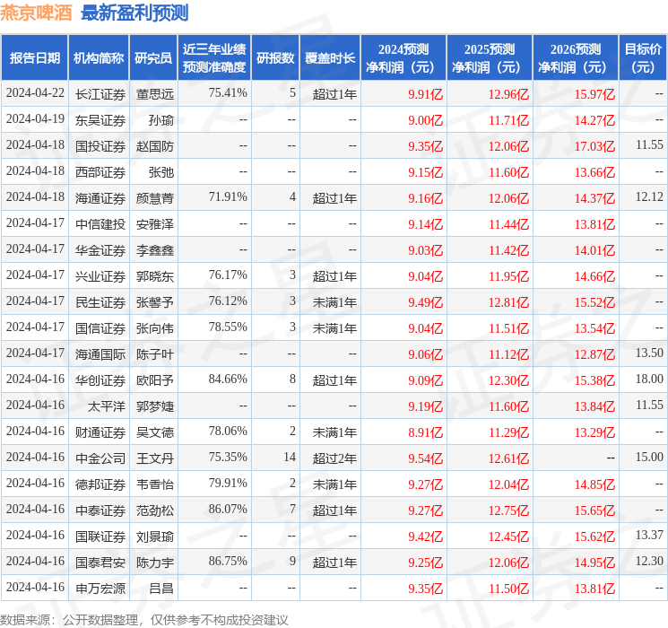Click 华金证券 institution cell
This screenshot has height=628, width=668.
100,249
